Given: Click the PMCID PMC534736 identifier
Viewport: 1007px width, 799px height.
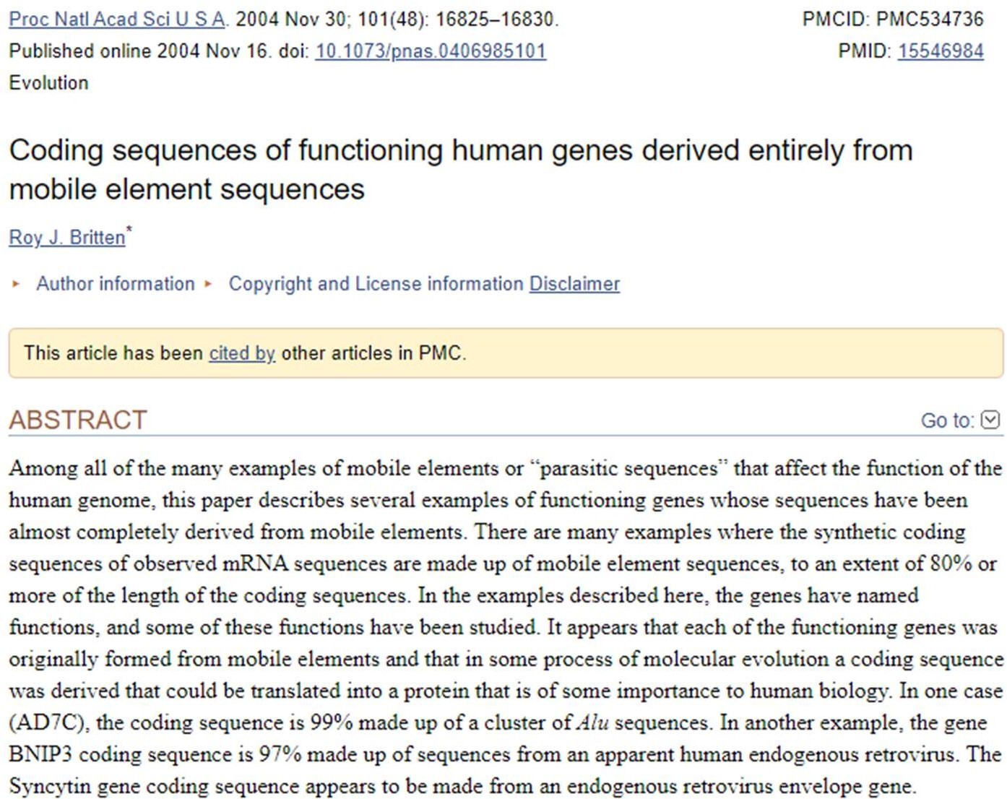Looking at the screenshot, I should coord(892,20).
